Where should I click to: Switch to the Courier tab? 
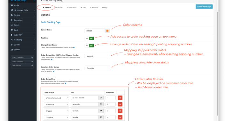click(x=59, y=8)
